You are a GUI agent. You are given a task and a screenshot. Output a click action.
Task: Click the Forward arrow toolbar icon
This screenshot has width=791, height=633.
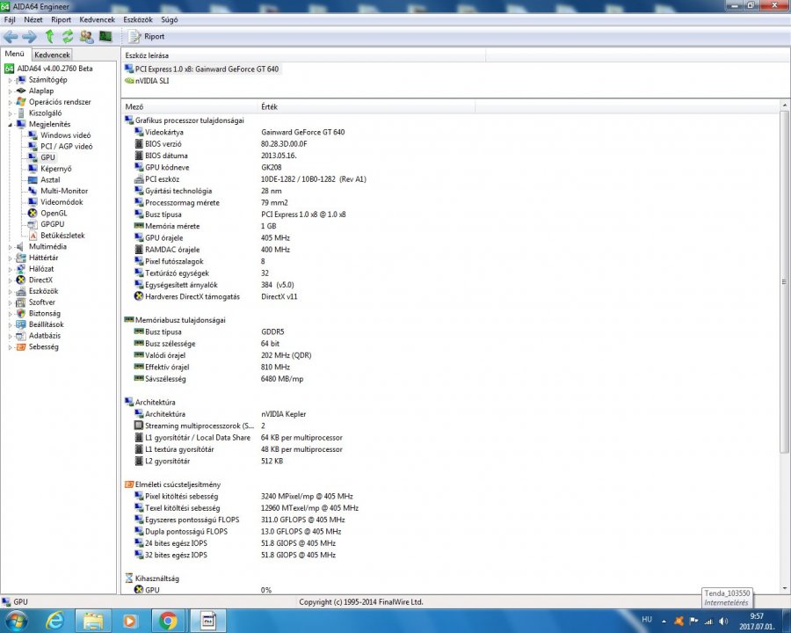tap(29, 36)
